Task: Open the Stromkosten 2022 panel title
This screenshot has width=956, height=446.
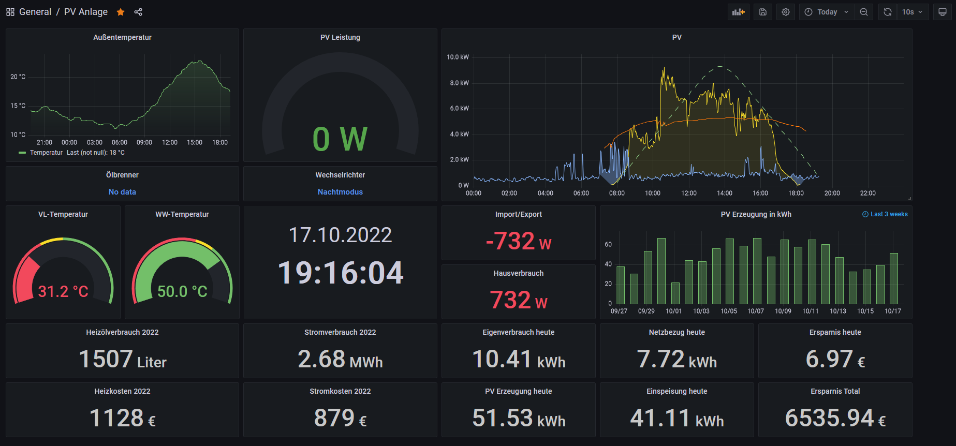Action: point(340,391)
